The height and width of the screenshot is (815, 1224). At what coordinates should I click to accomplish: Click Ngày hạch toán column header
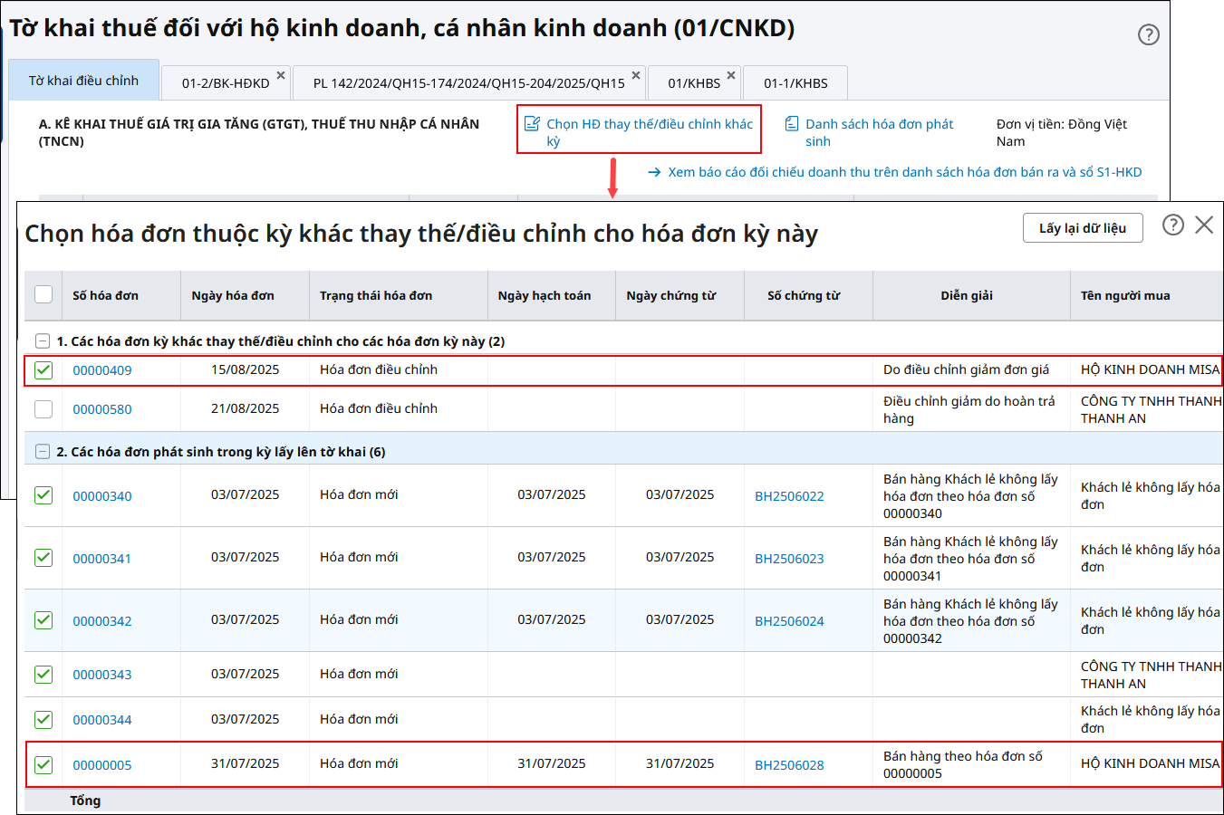(552, 295)
